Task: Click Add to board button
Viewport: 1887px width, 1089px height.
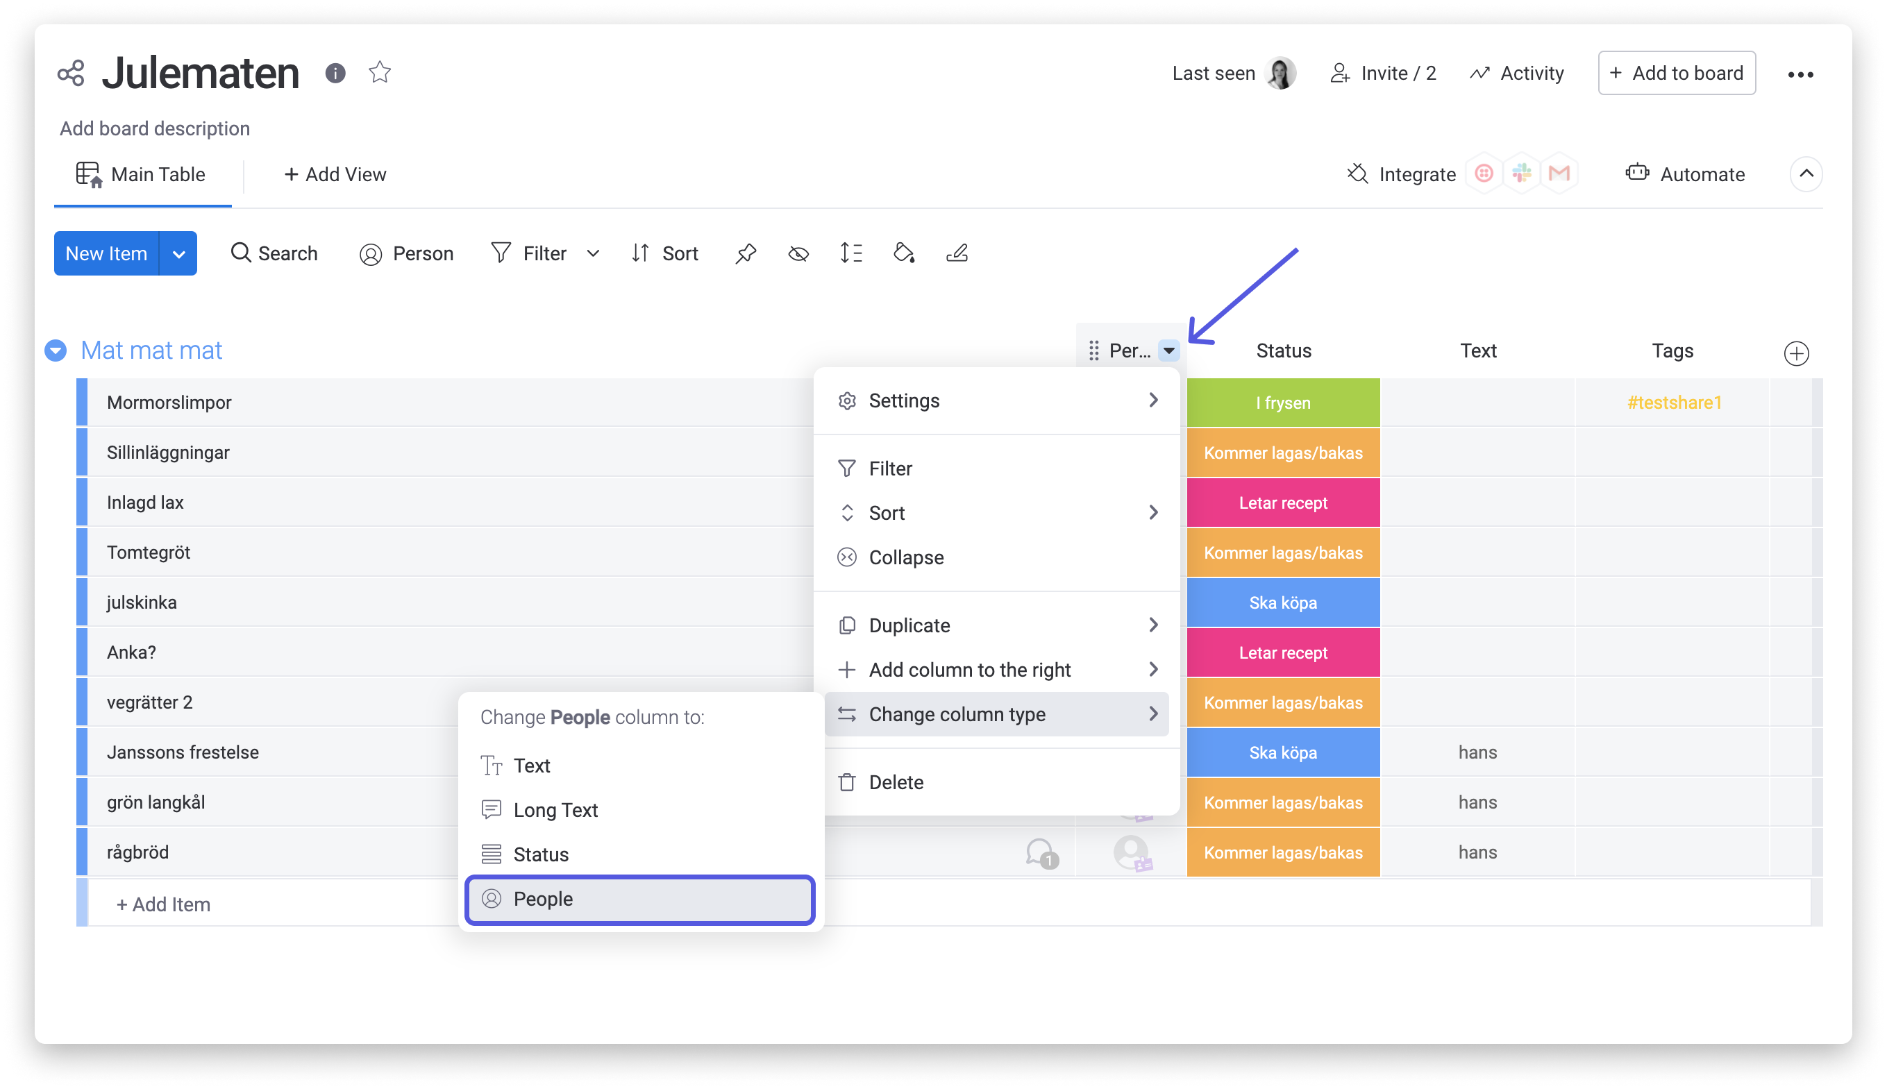Action: pyautogui.click(x=1676, y=74)
